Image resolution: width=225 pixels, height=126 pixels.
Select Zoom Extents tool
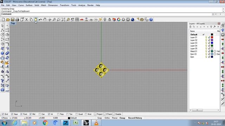coord(63,20)
